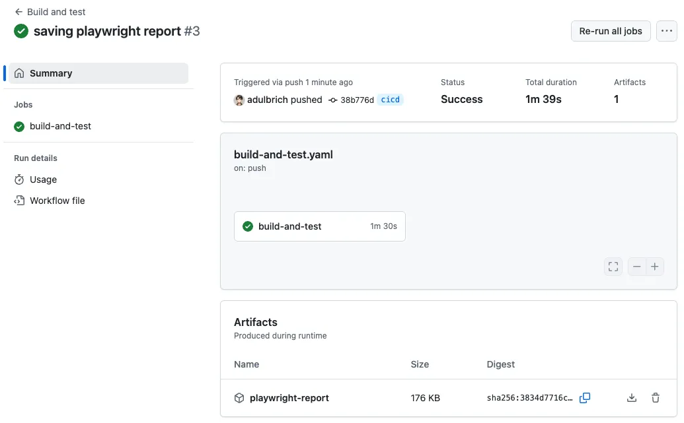Image resolution: width=684 pixels, height=423 pixels.
Task: Click the package icon next to playwright-report
Action: point(239,398)
